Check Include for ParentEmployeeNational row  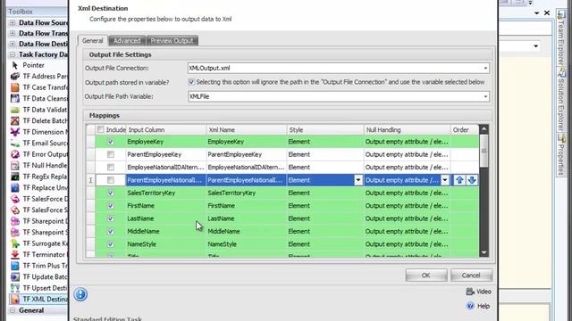click(x=111, y=180)
